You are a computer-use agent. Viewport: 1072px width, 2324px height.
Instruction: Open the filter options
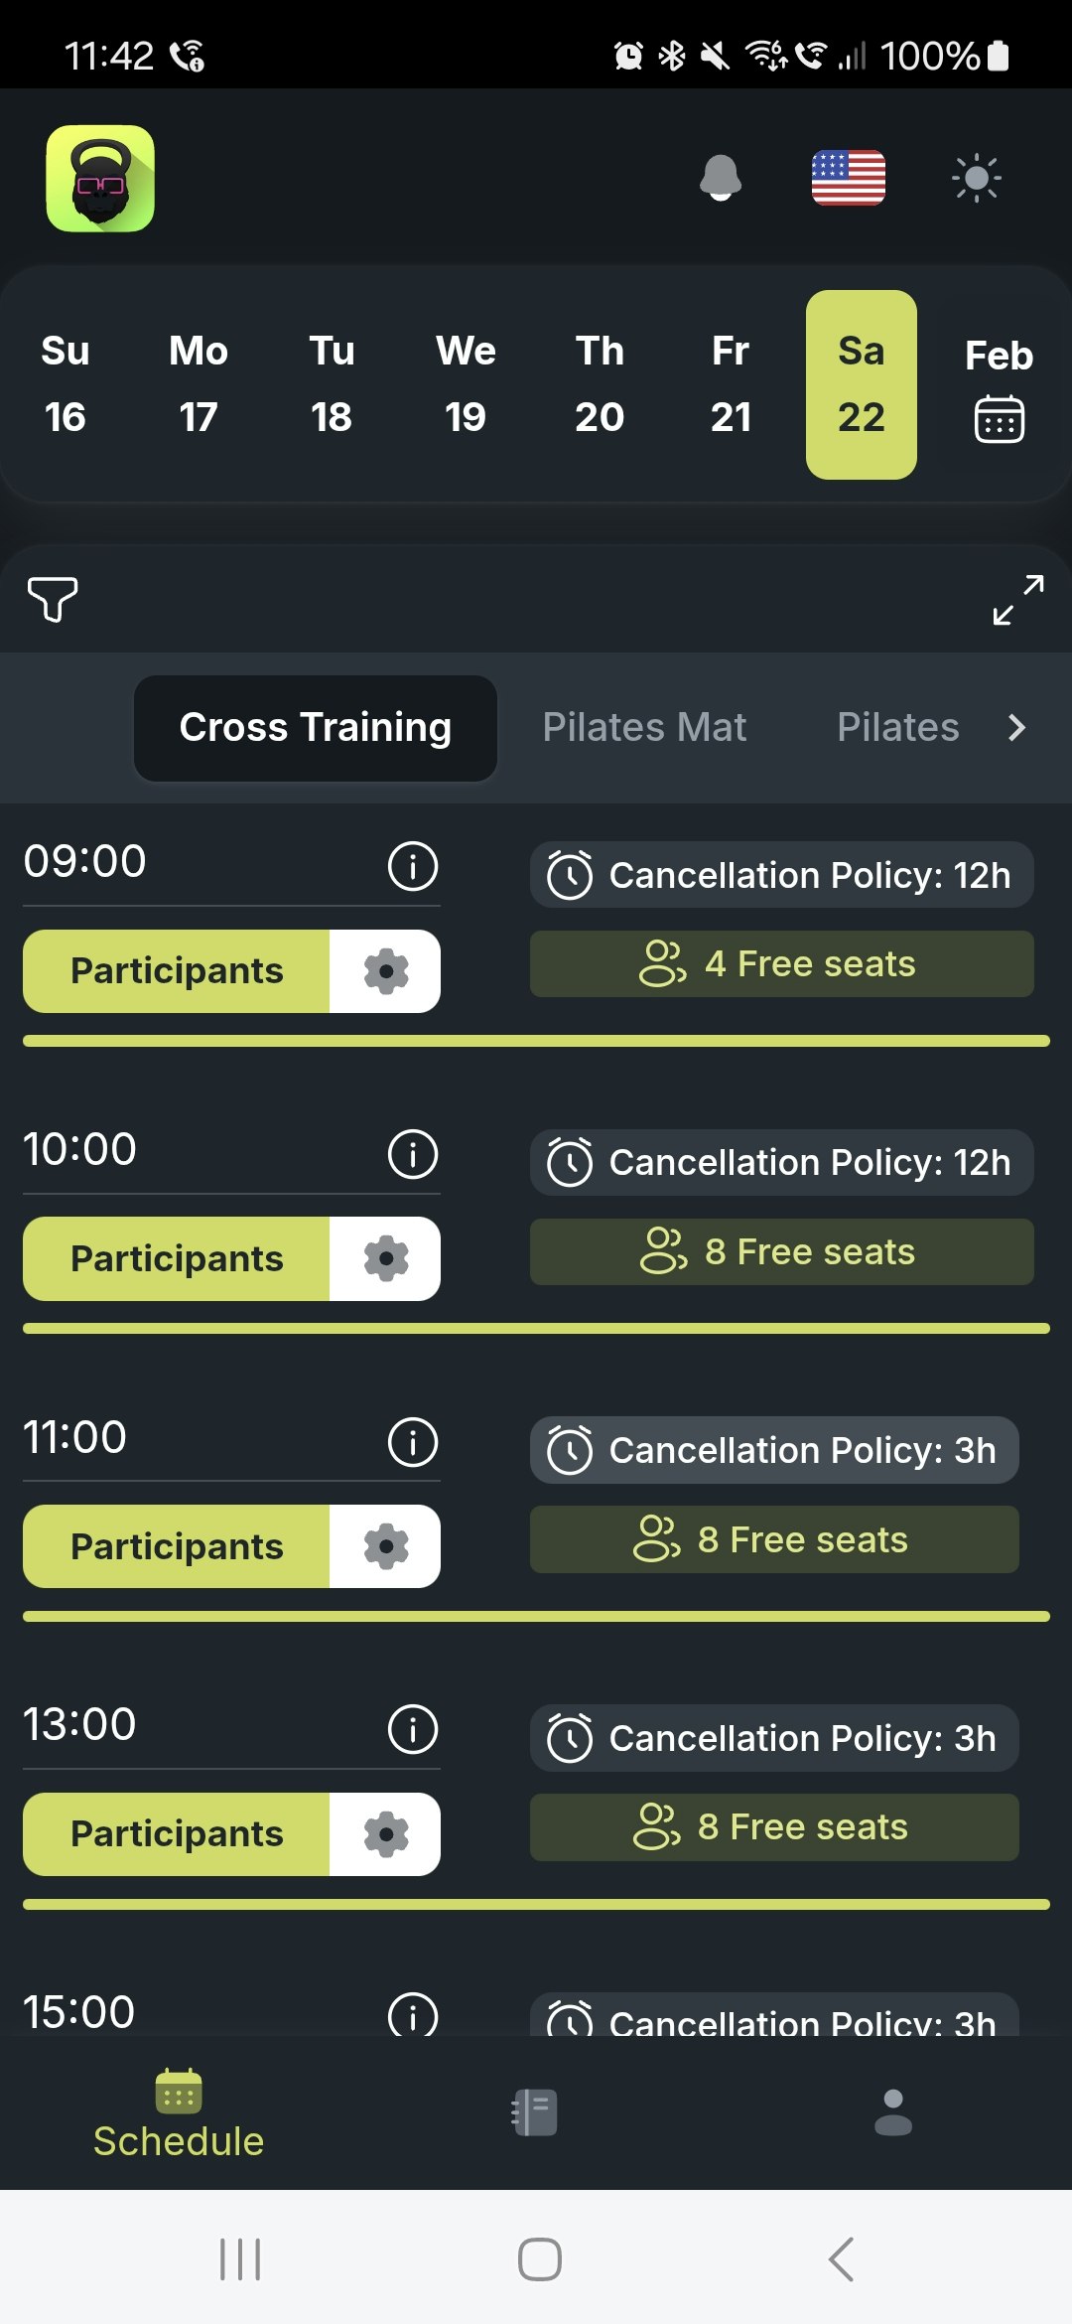coord(53,600)
